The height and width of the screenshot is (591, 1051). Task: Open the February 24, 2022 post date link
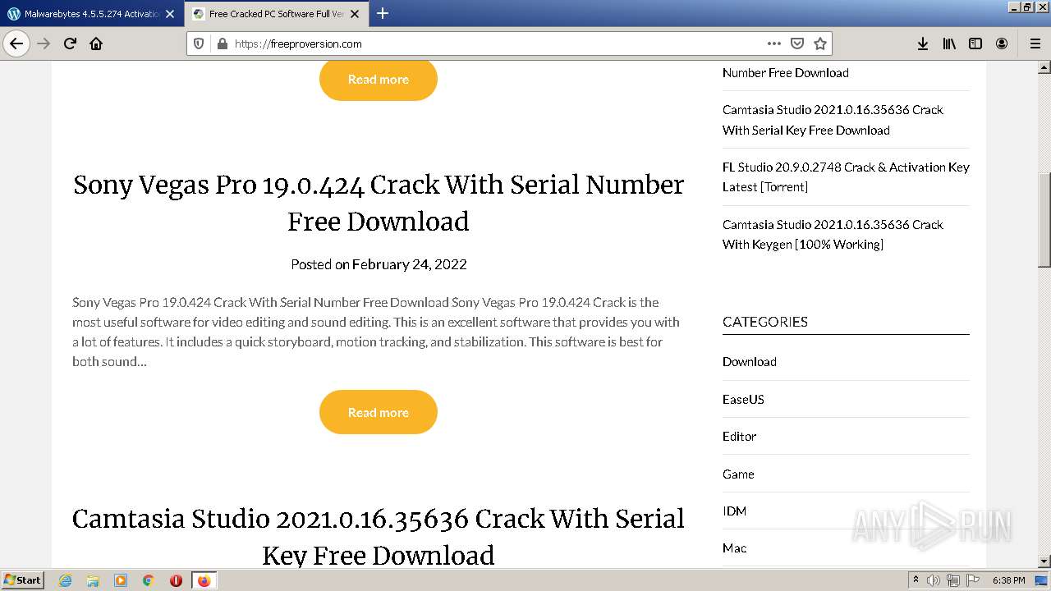click(409, 264)
